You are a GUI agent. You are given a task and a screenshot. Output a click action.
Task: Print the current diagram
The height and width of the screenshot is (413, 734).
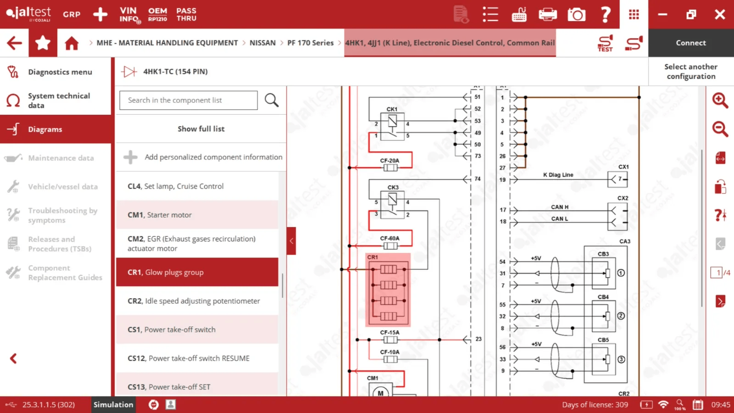click(x=548, y=15)
